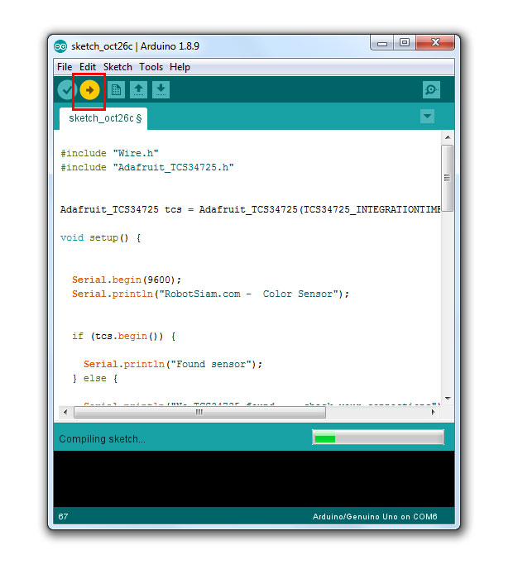Screen dimensions: 518x574
Task: Minimize the Arduino window
Action: click(x=382, y=43)
